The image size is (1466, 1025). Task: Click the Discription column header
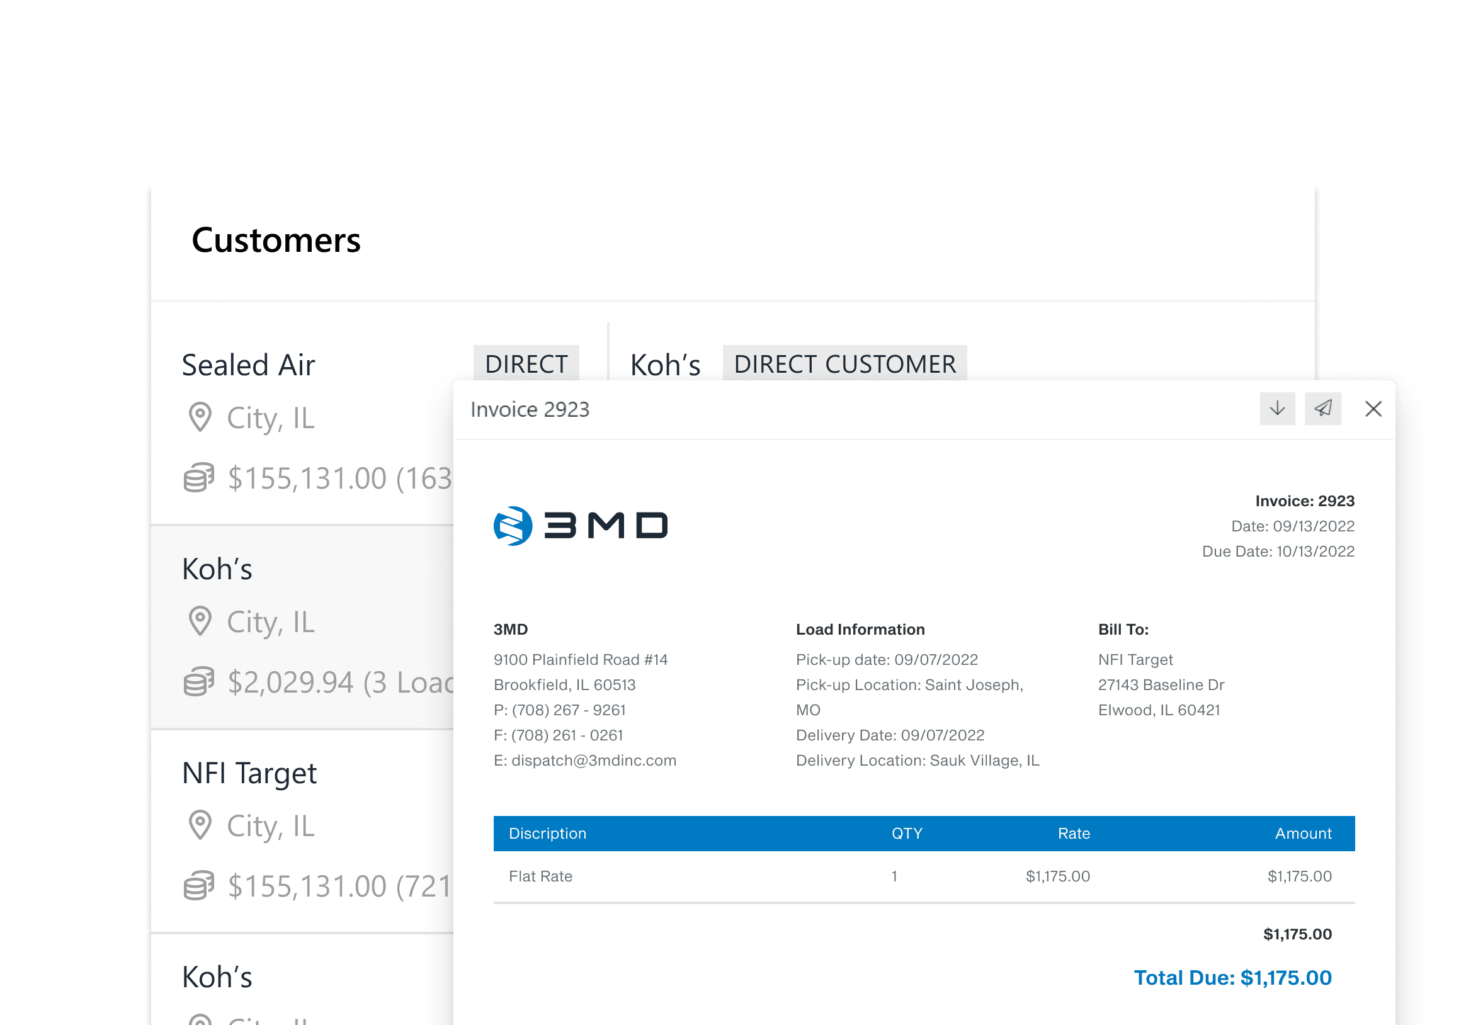547,834
